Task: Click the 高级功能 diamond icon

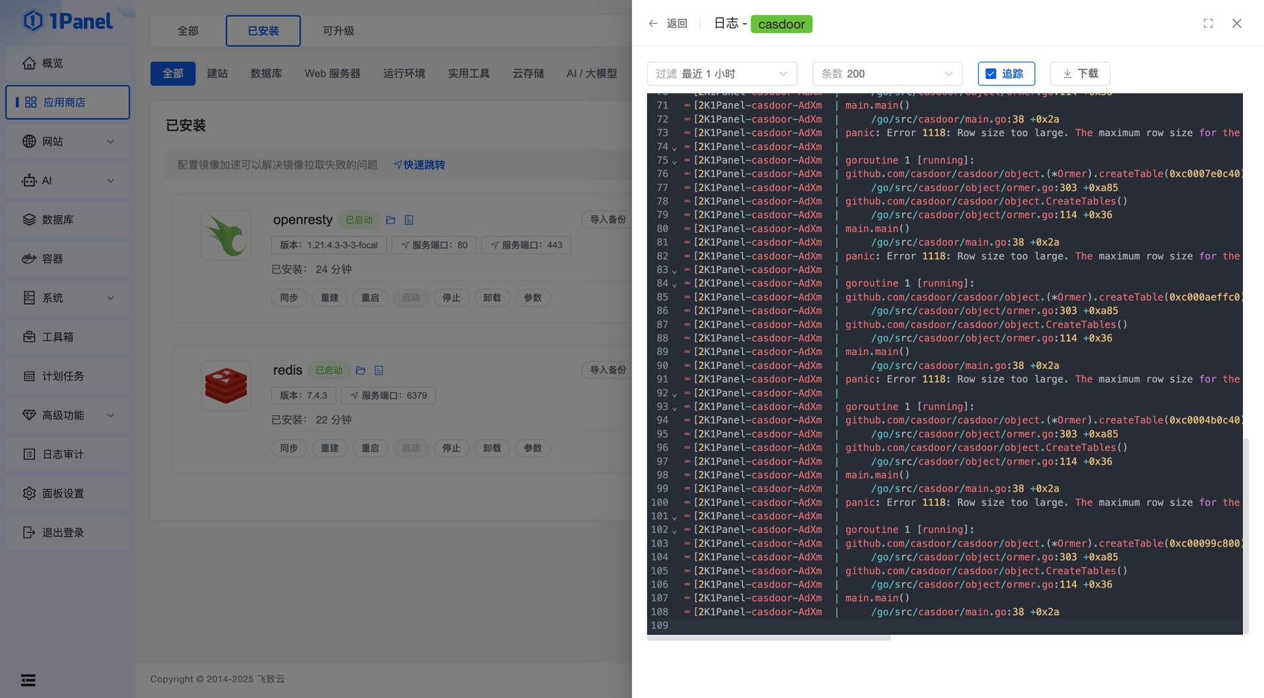Action: click(x=29, y=415)
